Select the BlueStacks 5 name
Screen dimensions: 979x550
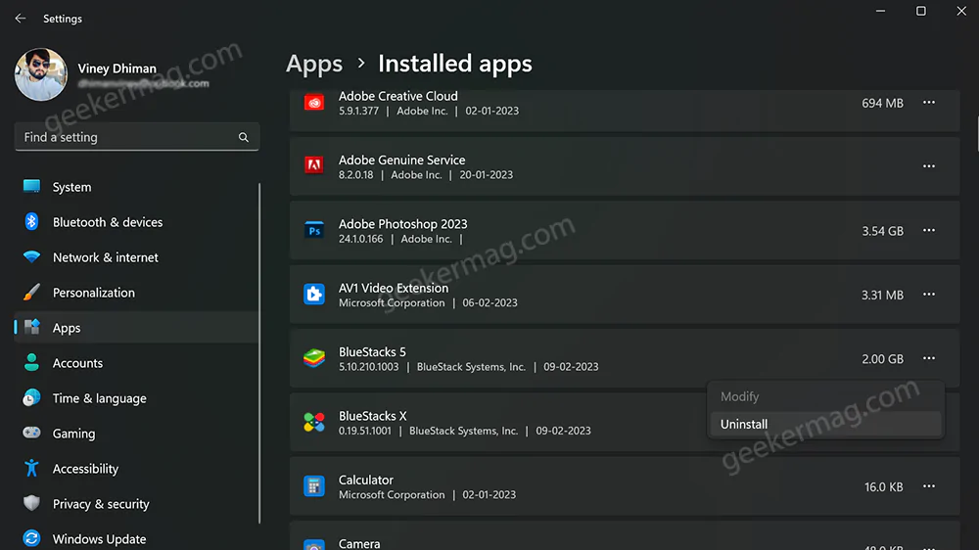tap(372, 352)
